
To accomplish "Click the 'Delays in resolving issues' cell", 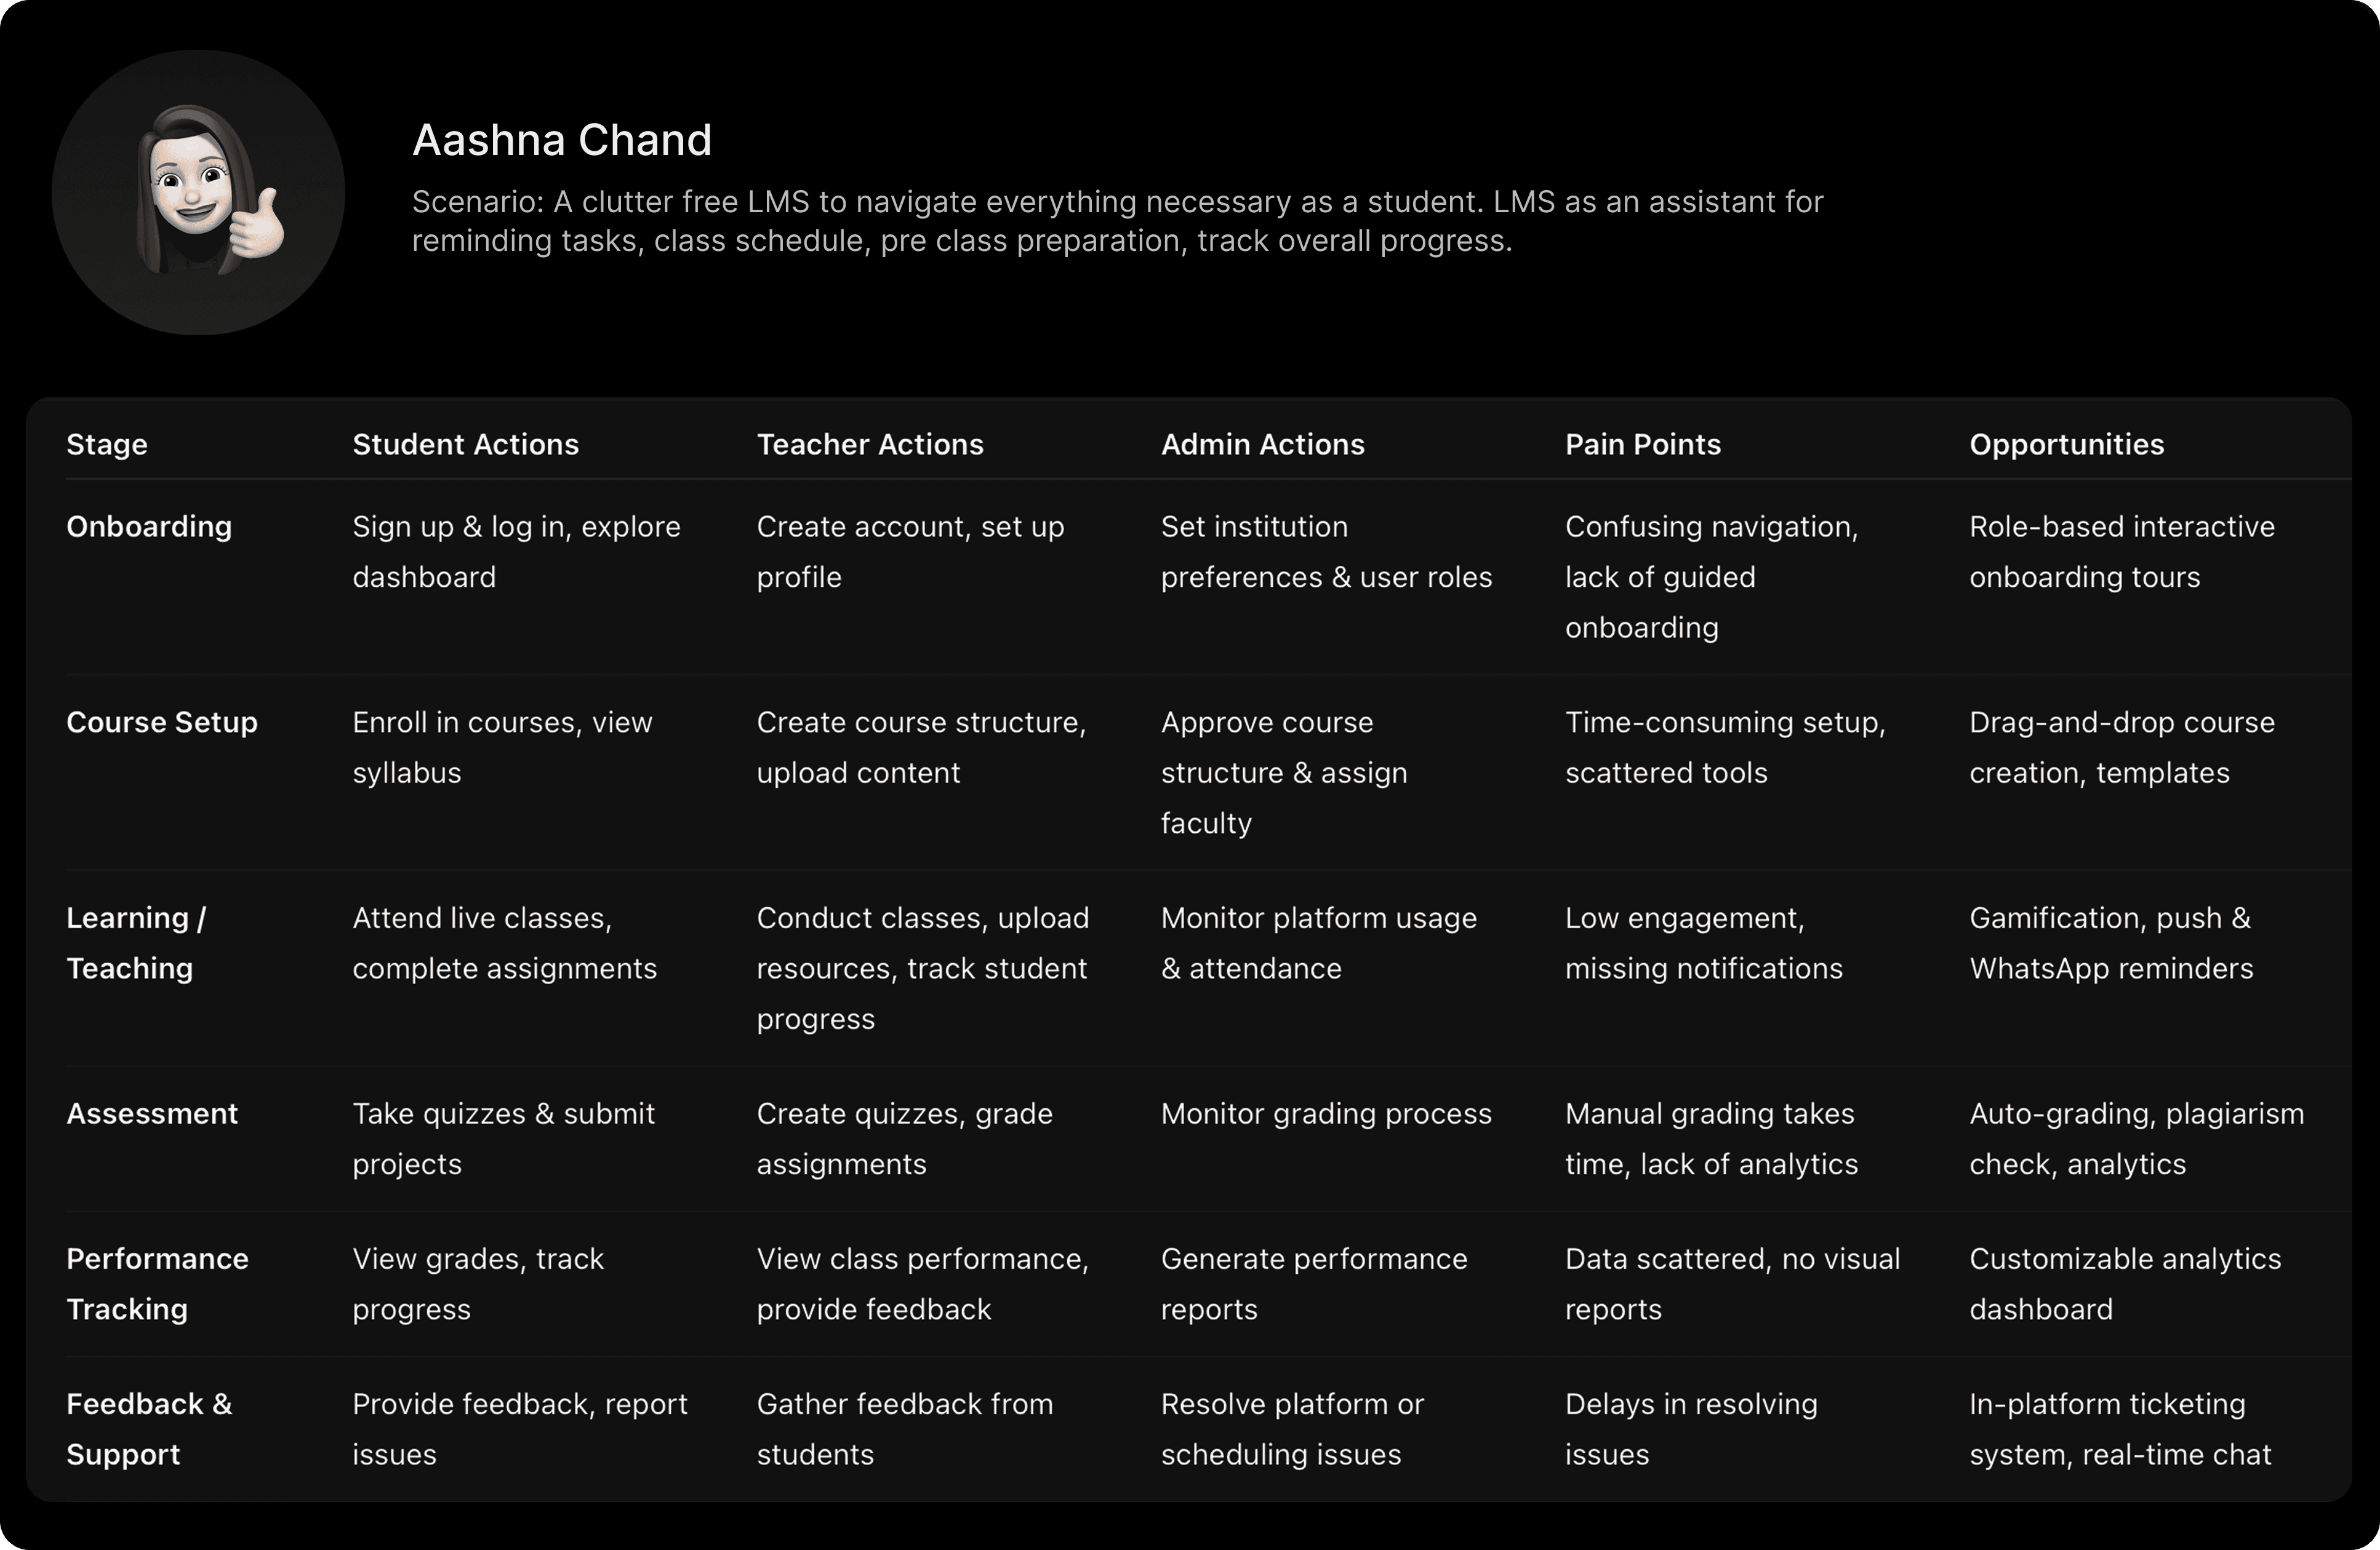I will click(1690, 1428).
